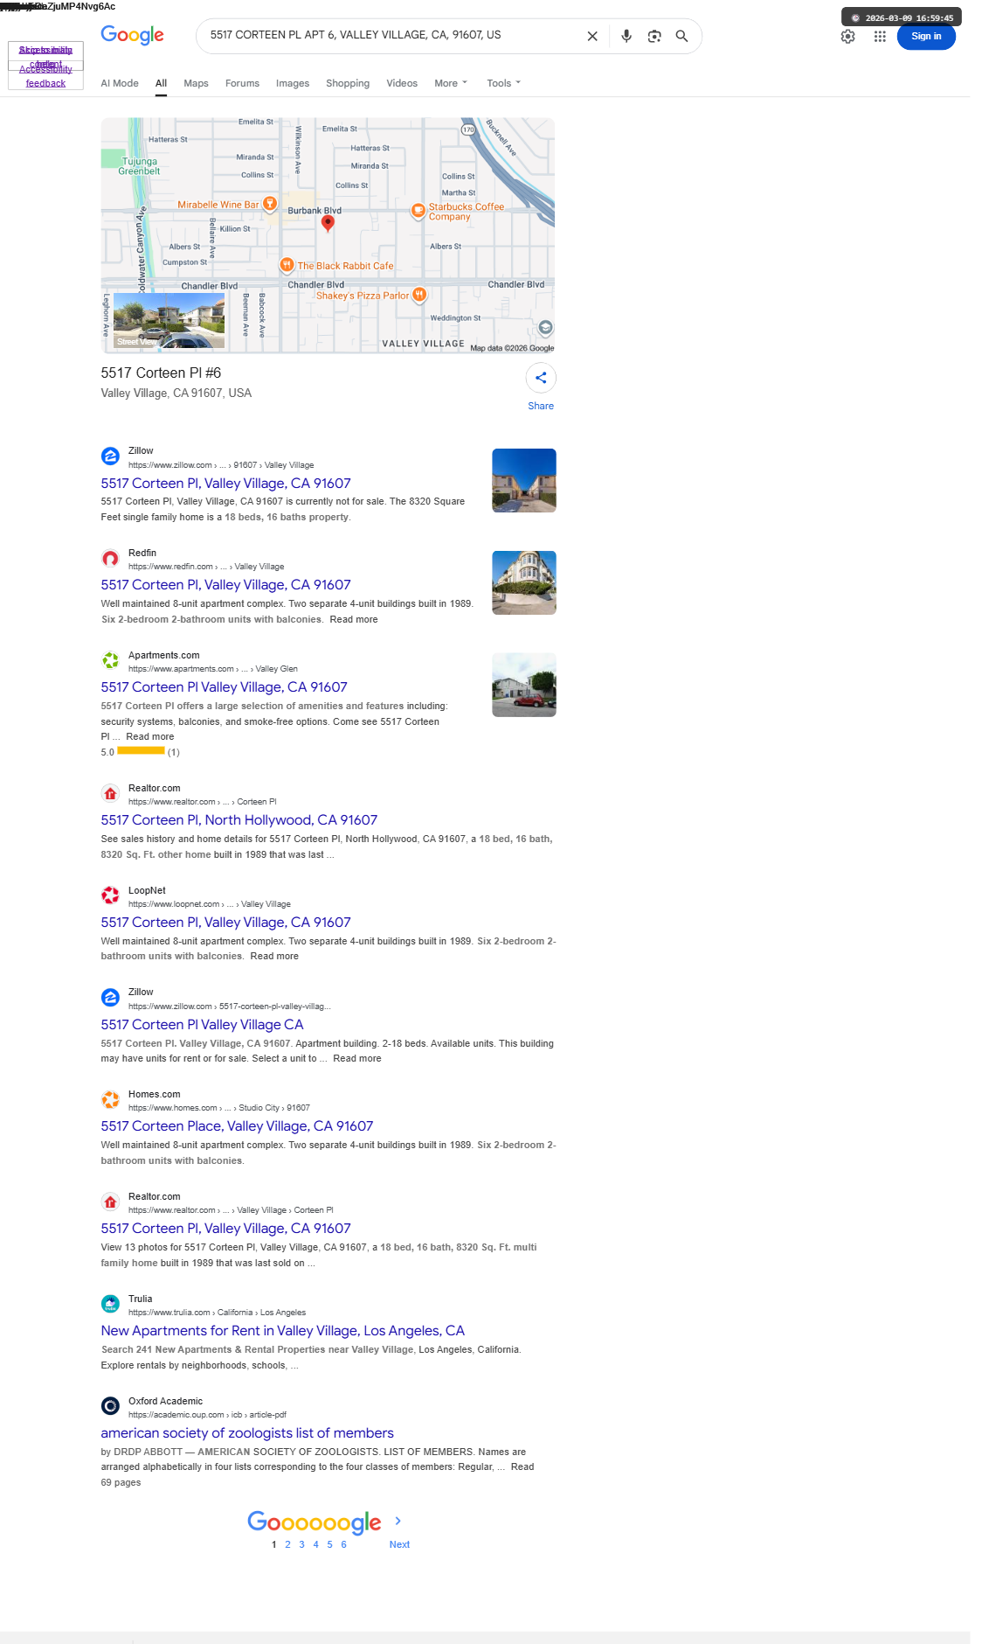Open Zillow 5517 Corteen Pl Valley Village CA link

tap(202, 1025)
